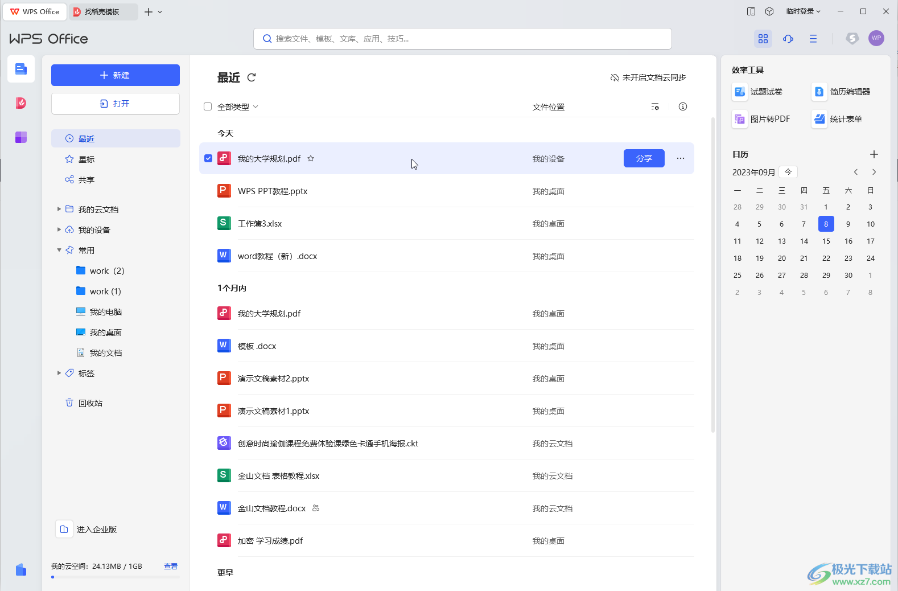Share 我的大学规划.pdf via 分享 button

[644, 158]
